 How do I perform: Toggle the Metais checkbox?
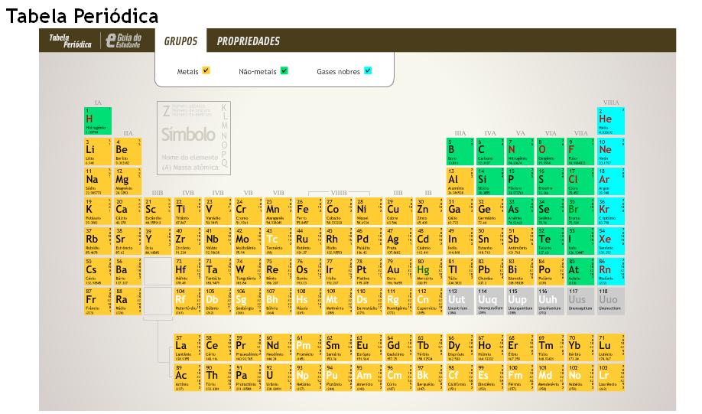pyautogui.click(x=206, y=71)
